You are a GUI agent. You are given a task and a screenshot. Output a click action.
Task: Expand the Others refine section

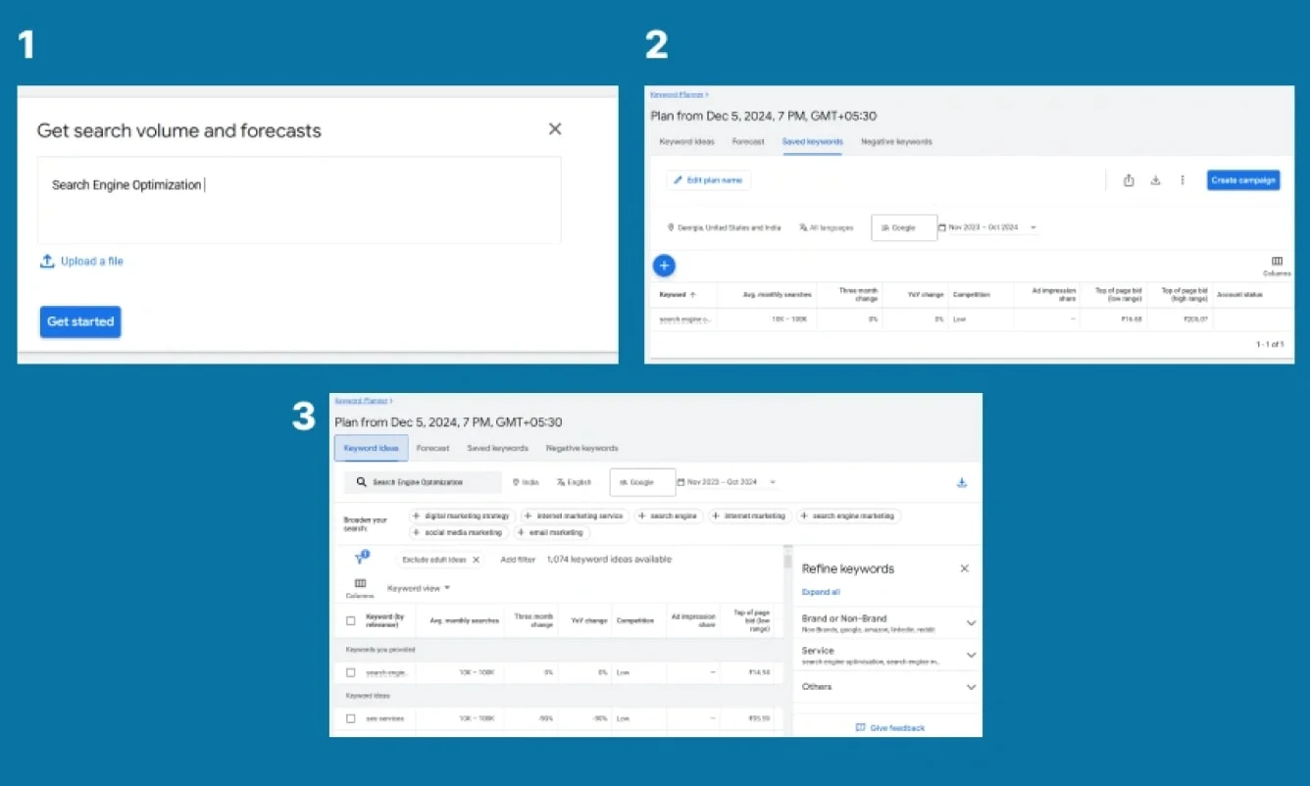pos(971,687)
